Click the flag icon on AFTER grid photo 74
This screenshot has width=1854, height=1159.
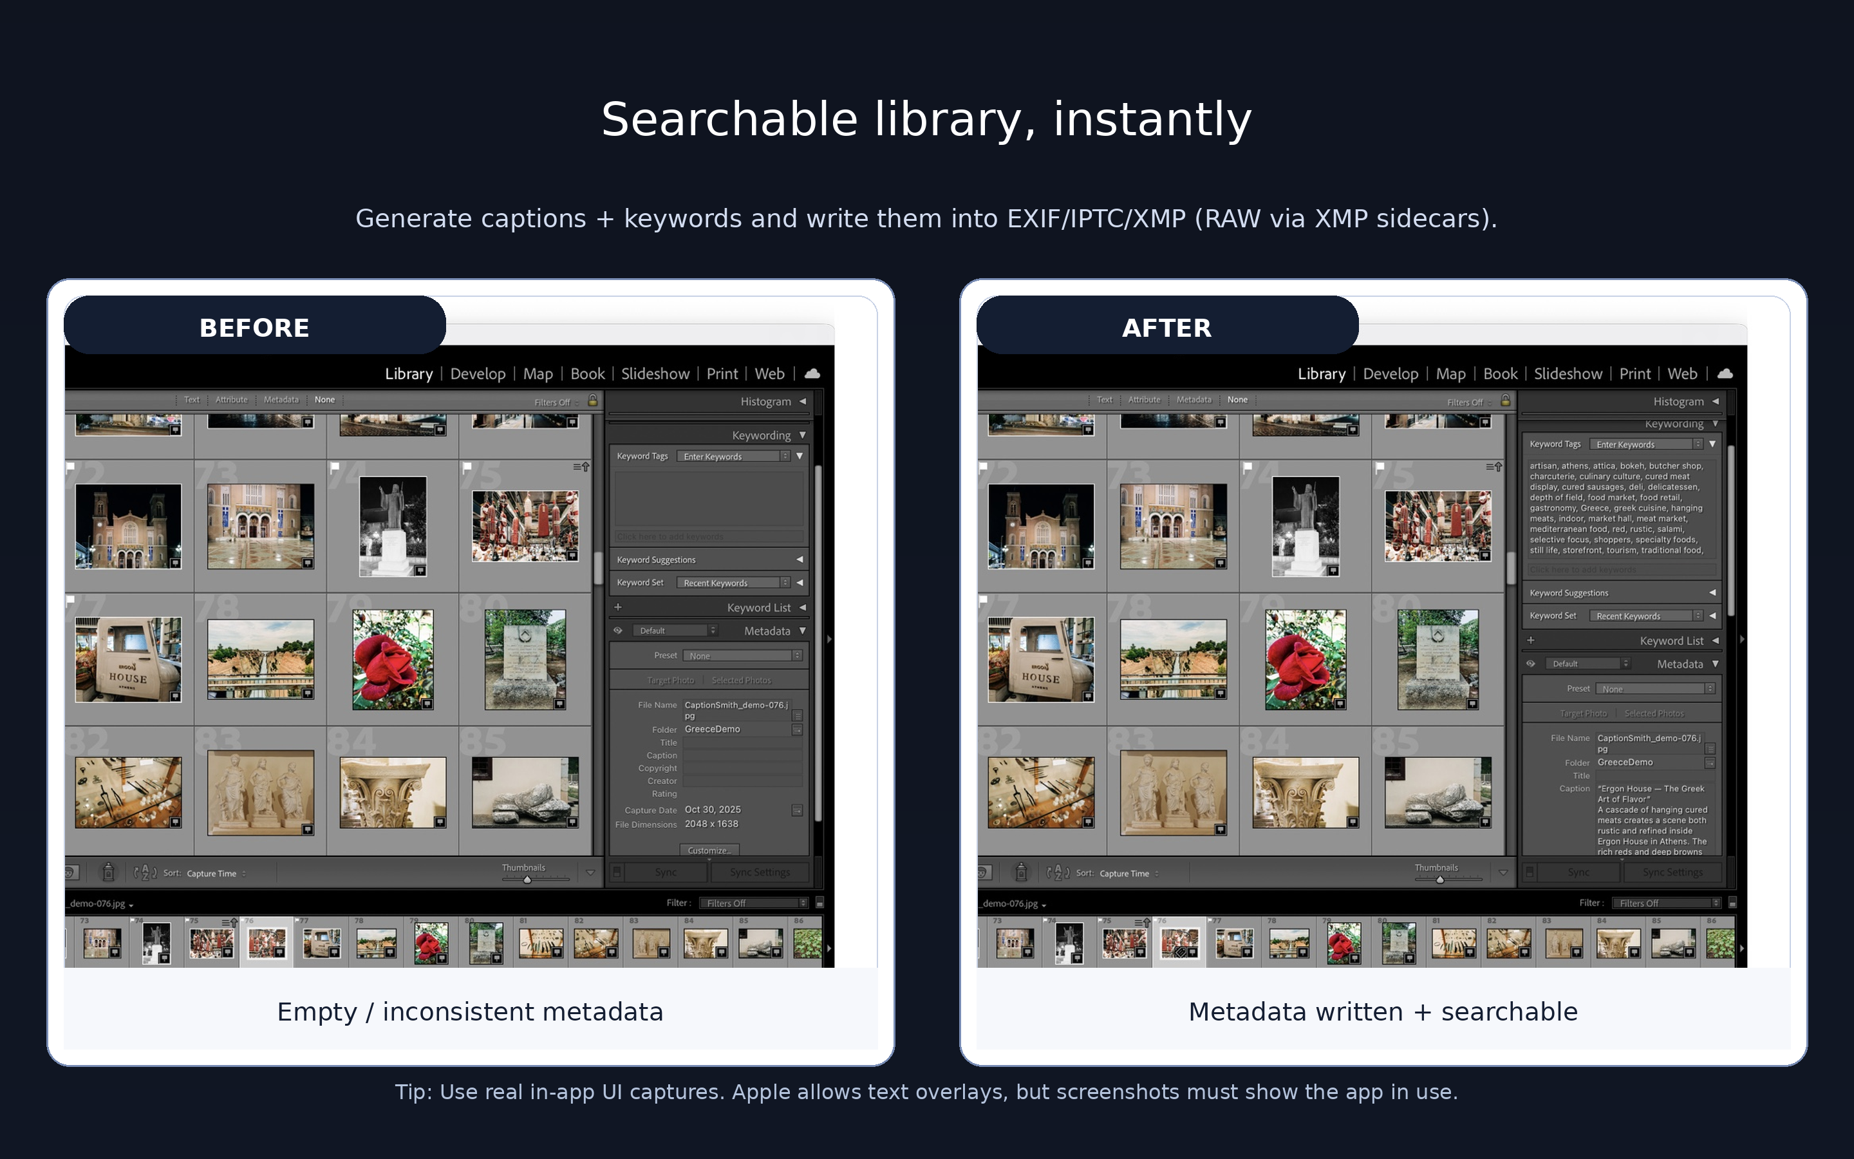pyautogui.click(x=1246, y=466)
